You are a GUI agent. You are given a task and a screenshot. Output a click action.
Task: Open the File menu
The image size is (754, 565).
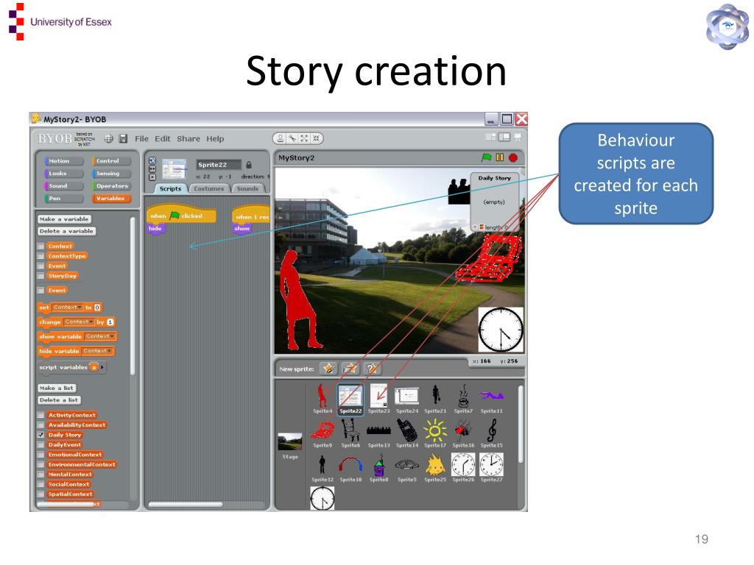click(x=141, y=139)
